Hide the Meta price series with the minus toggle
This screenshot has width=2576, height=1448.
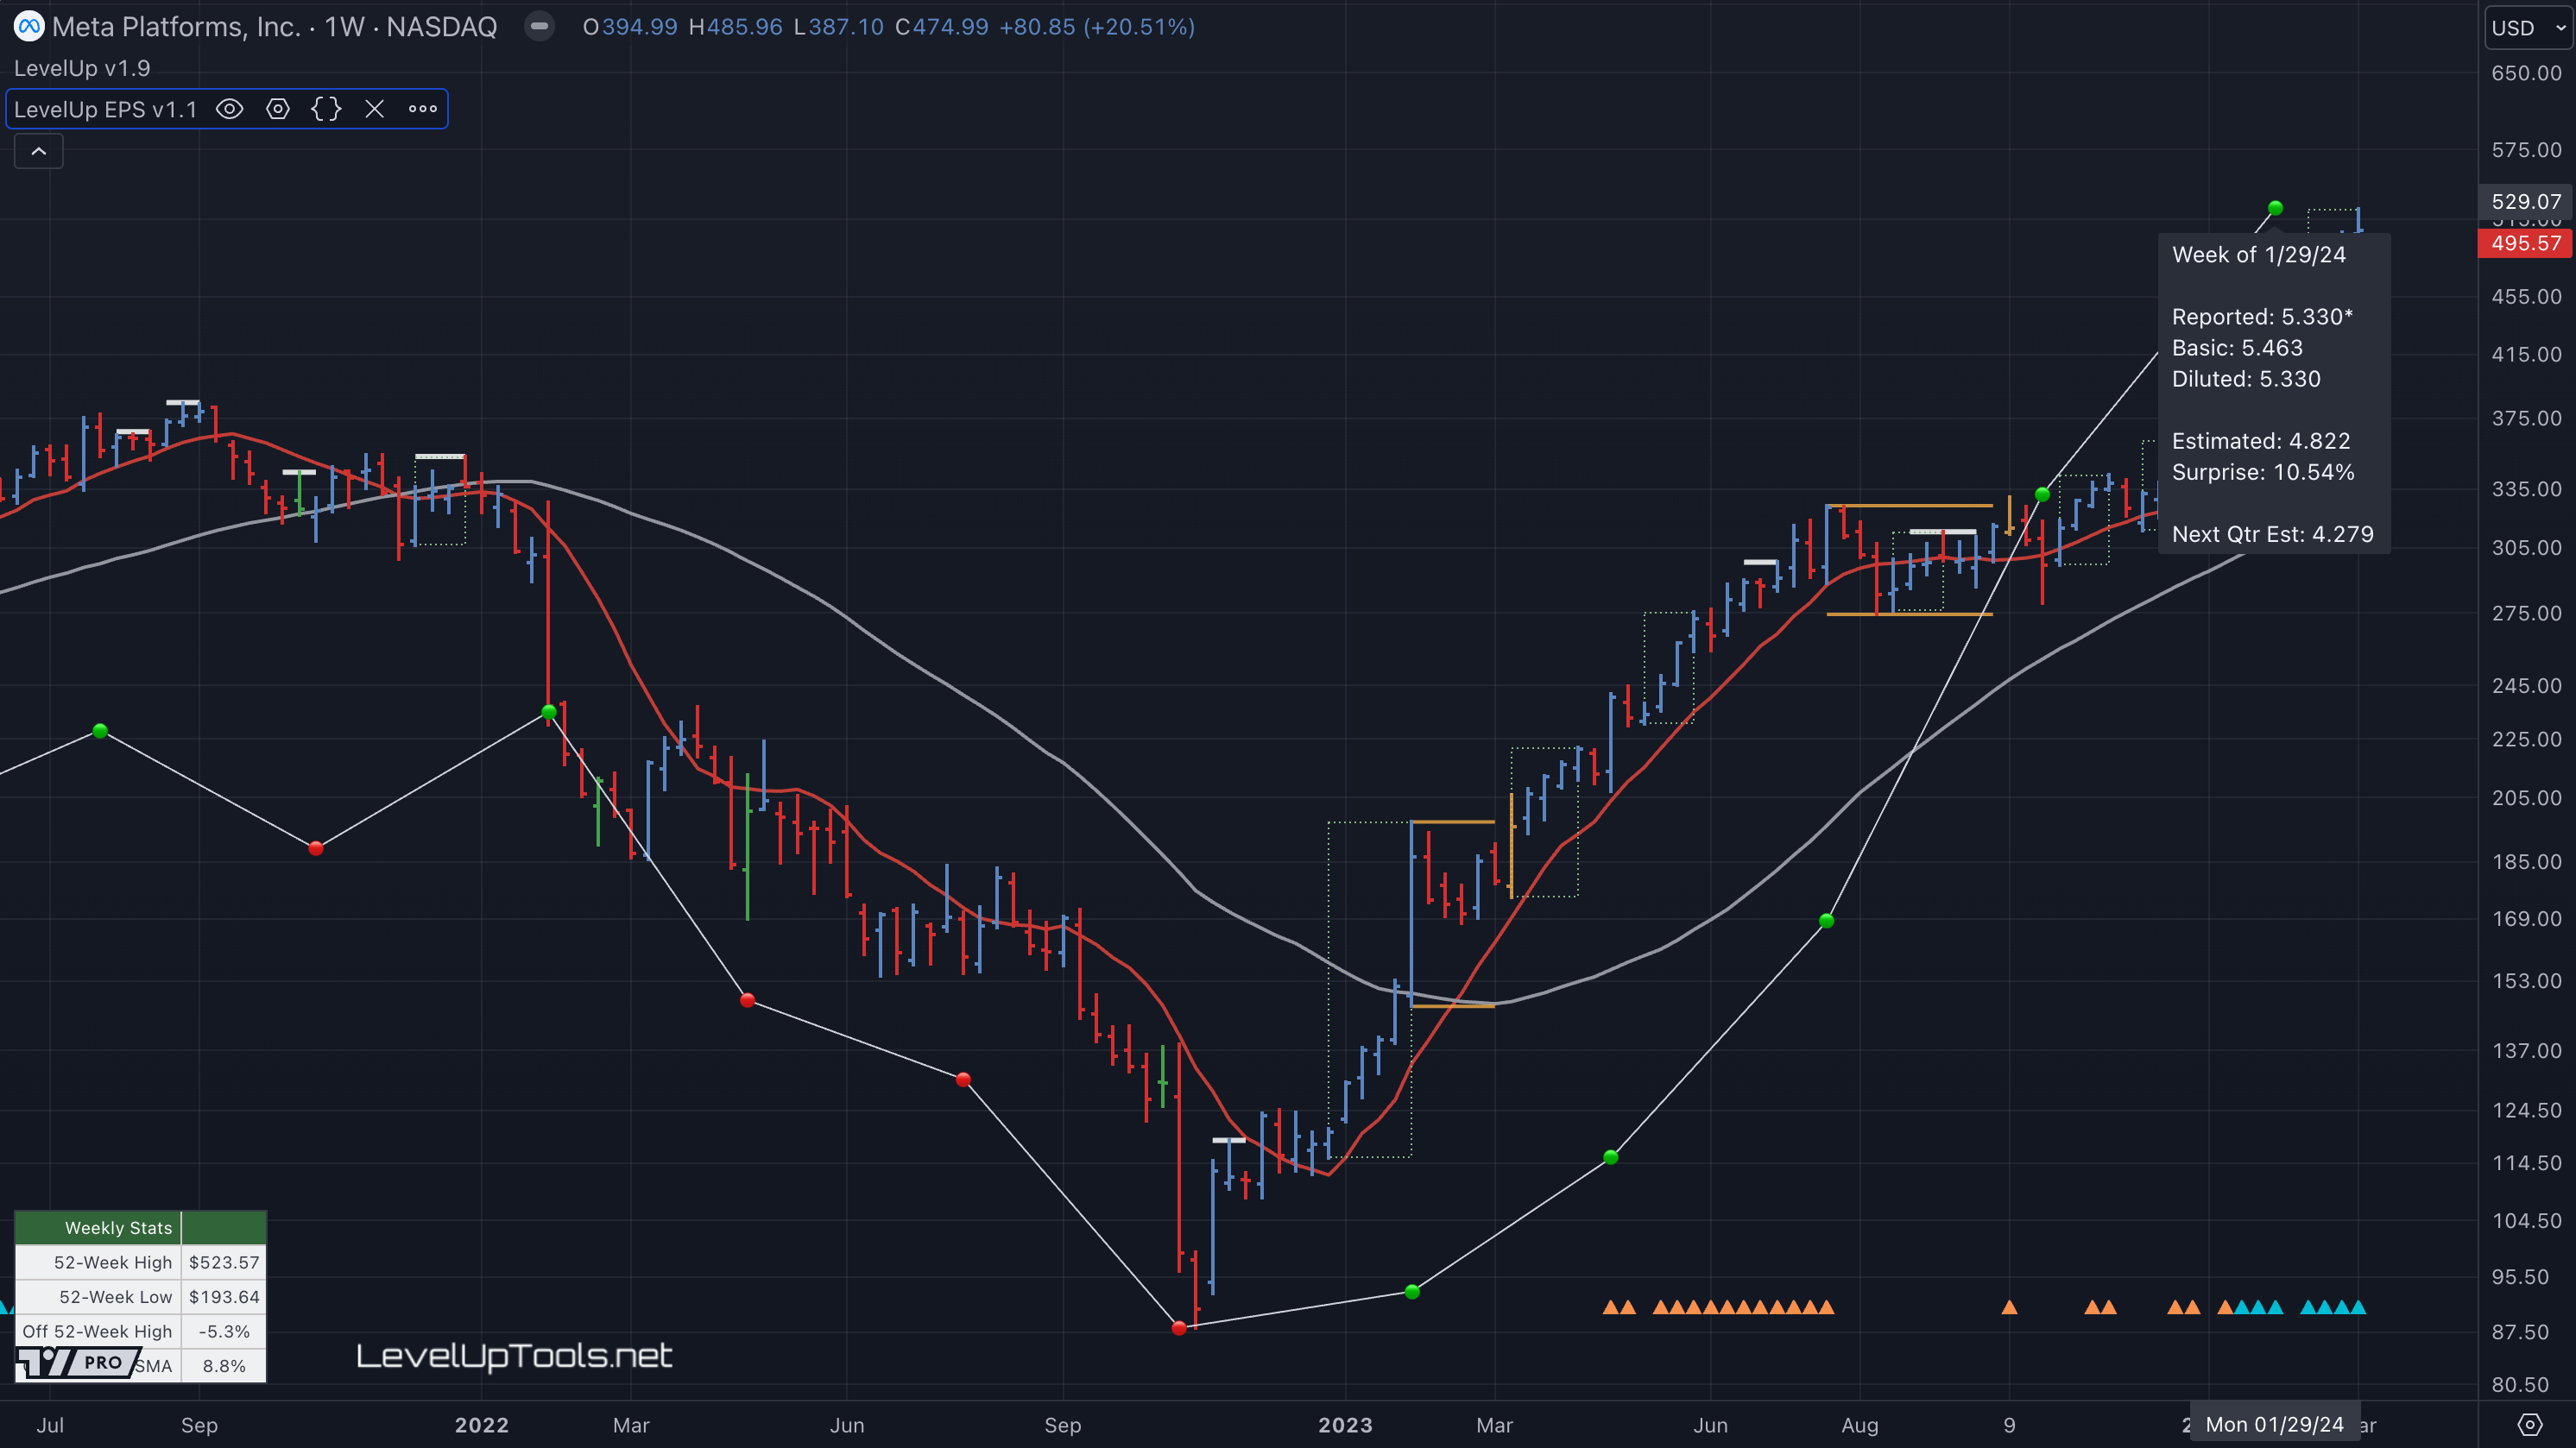pos(539,27)
